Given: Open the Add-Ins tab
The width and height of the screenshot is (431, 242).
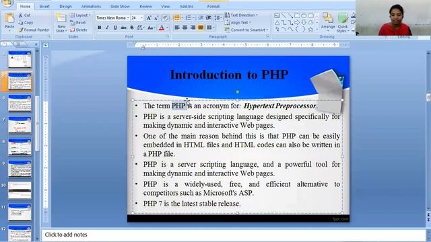Looking at the screenshot, I should click(x=187, y=6).
